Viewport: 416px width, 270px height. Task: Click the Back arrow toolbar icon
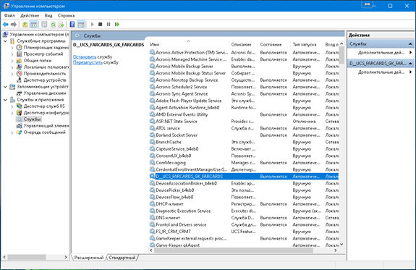[5, 25]
